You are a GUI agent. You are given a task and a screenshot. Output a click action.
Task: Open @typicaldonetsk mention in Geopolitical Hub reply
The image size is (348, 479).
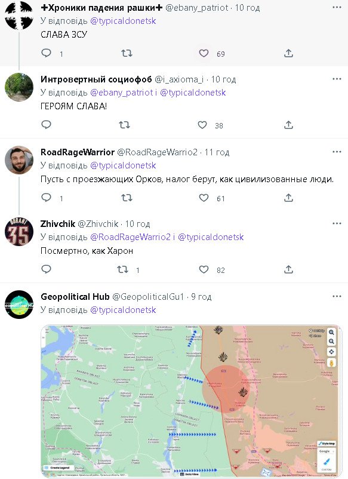pyautogui.click(x=123, y=310)
